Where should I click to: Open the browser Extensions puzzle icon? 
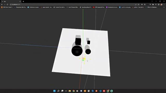click(153, 5)
